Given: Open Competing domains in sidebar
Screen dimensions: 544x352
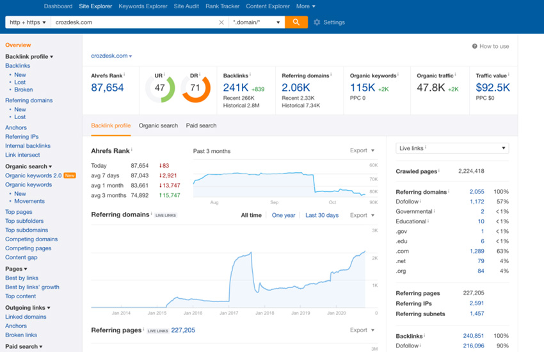Looking at the screenshot, I should coord(31,239).
